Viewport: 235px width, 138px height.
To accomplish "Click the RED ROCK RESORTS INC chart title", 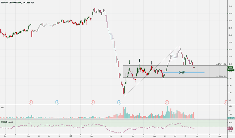I will click(17, 3).
